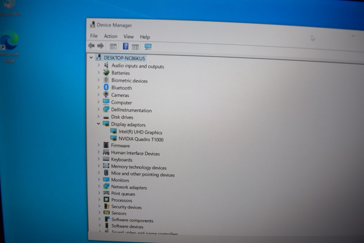
Task: Select the Security devices label
Action: coord(126,207)
